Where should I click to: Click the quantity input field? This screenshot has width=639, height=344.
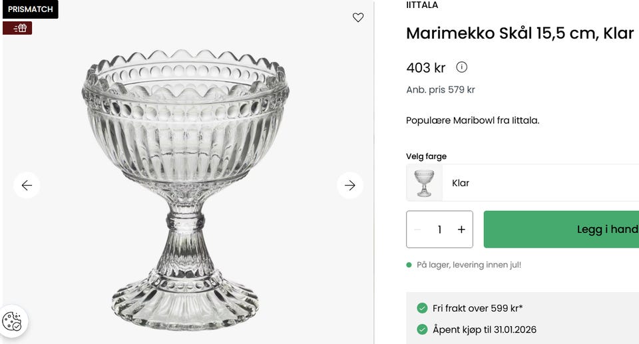pyautogui.click(x=439, y=230)
